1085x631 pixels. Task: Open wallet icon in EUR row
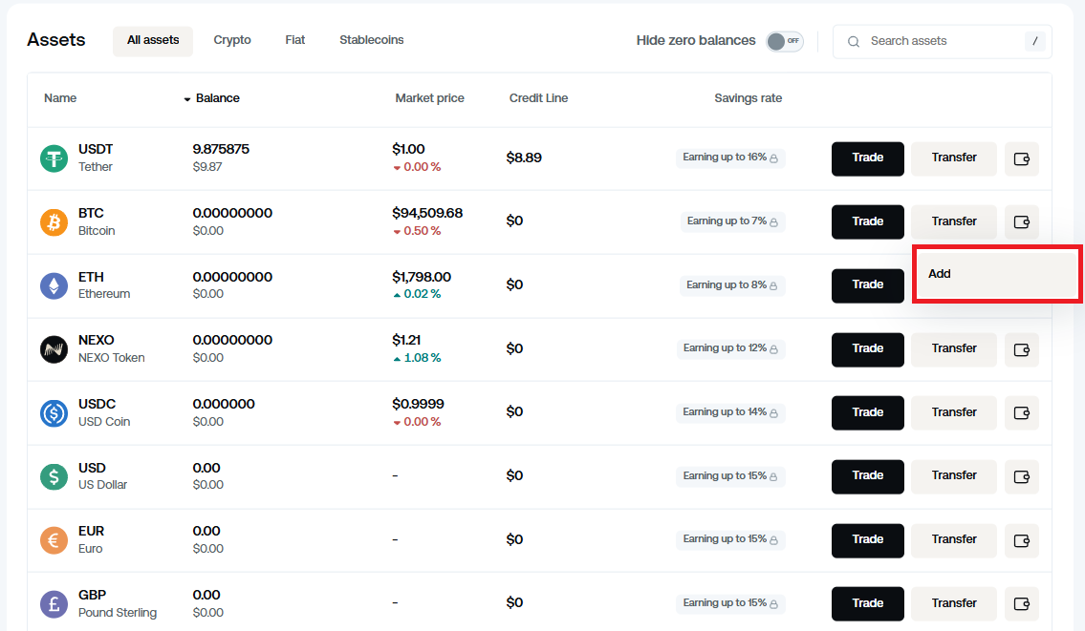click(x=1021, y=540)
